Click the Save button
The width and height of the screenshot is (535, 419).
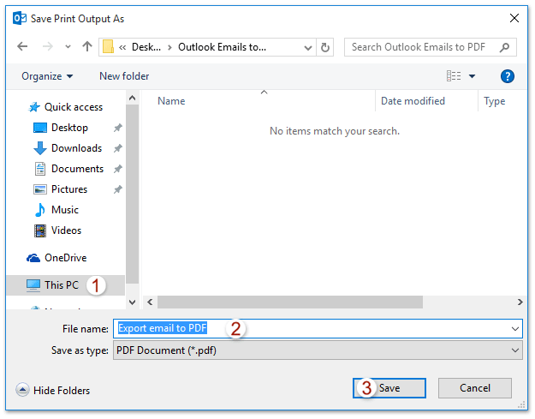click(x=389, y=388)
